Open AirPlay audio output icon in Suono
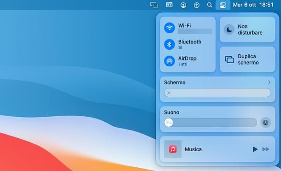 pyautogui.click(x=265, y=123)
